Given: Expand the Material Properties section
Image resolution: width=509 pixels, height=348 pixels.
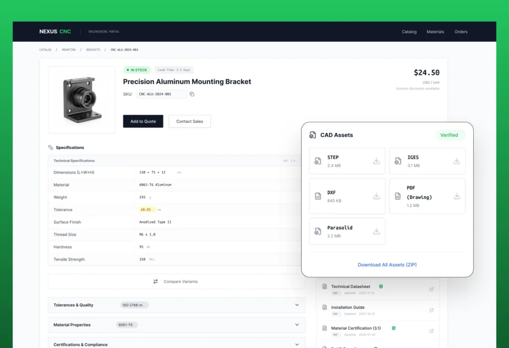Looking at the screenshot, I should [x=297, y=325].
